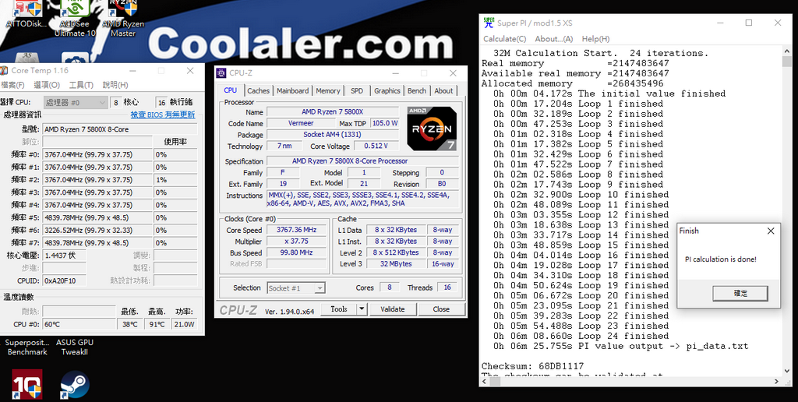Click the 頻率 #6 3226.52MHz frequency field
This screenshot has height=402, width=798.
(97, 231)
